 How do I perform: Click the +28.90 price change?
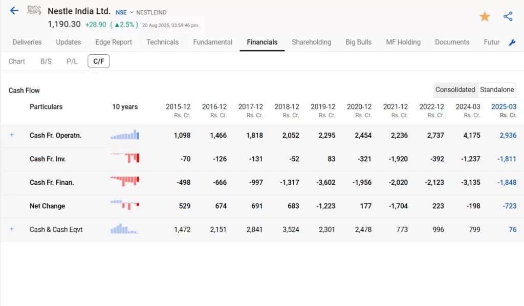tap(96, 25)
